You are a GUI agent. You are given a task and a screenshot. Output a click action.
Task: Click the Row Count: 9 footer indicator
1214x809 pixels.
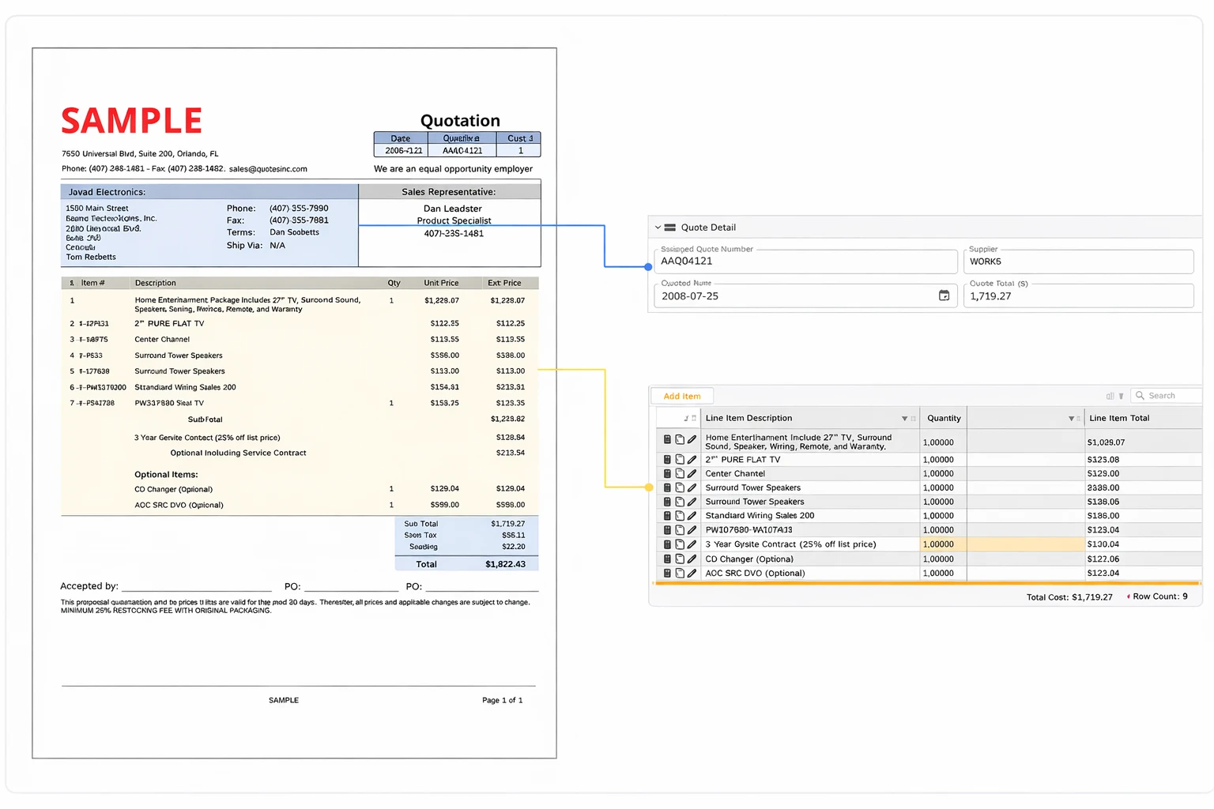pyautogui.click(x=1159, y=596)
